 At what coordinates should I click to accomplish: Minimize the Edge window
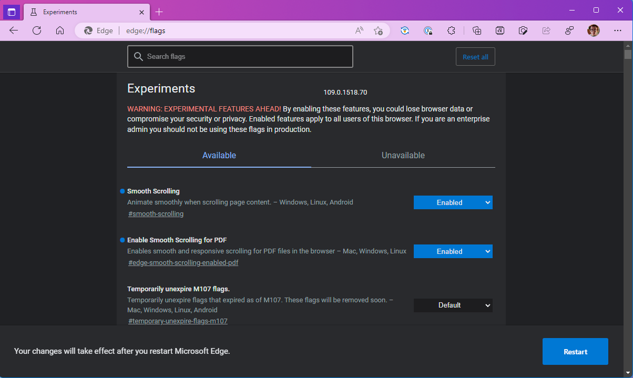pyautogui.click(x=572, y=10)
